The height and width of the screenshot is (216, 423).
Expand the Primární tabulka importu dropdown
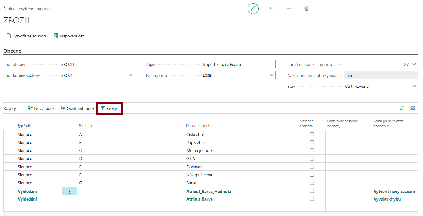click(414, 64)
